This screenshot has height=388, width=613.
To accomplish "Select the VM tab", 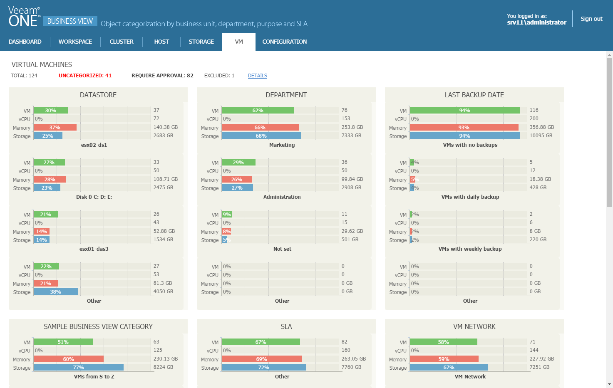I will point(238,42).
